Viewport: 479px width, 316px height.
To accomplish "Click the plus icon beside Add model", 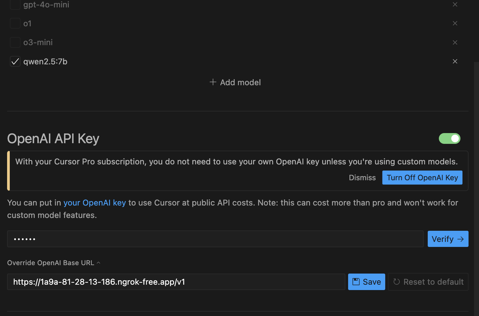I will point(213,82).
